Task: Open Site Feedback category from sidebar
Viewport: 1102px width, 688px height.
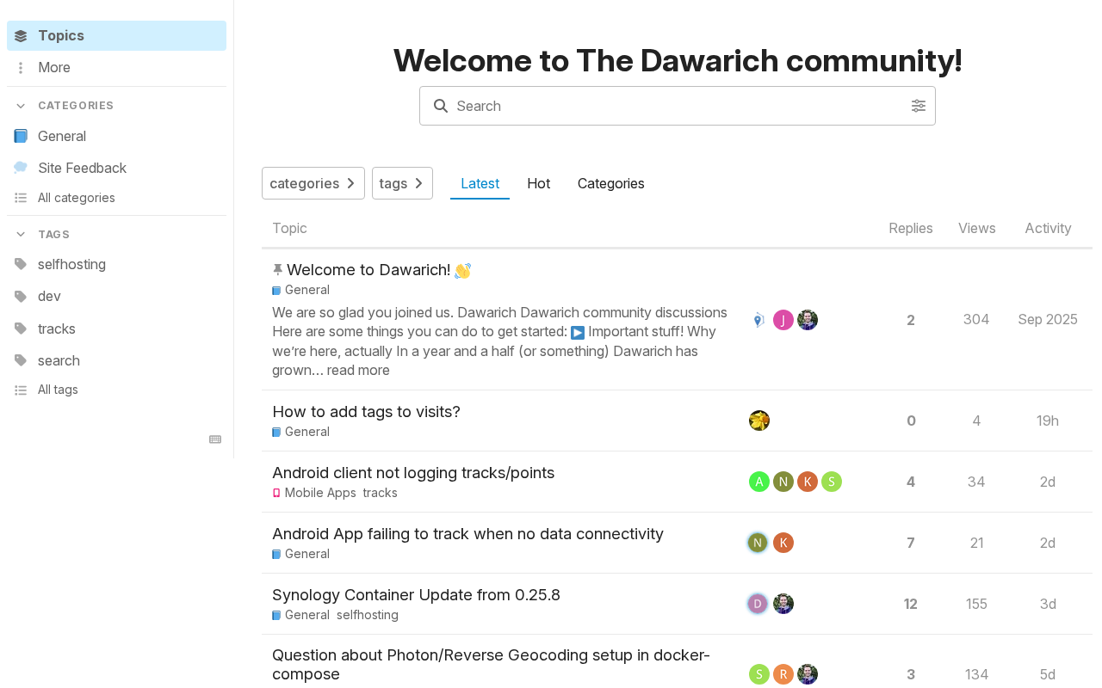Action: click(x=116, y=168)
